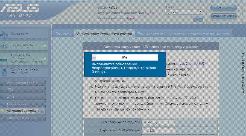The width and height of the screenshot is (246, 136).
Task: Click the ASUS logo
Action: (x=20, y=8)
